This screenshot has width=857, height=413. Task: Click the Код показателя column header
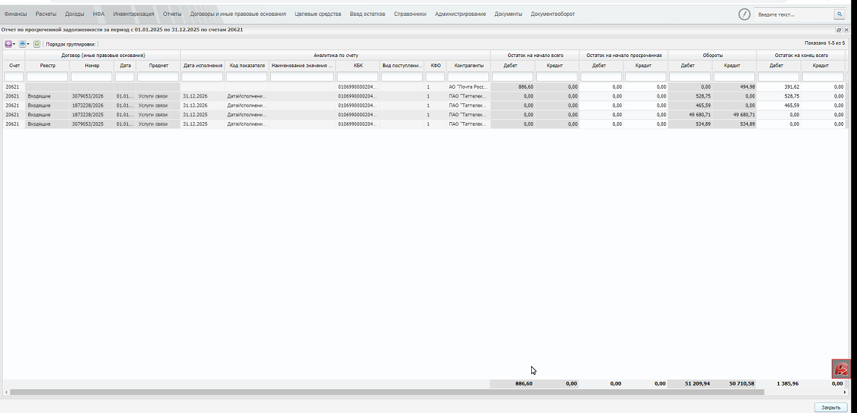tap(247, 66)
